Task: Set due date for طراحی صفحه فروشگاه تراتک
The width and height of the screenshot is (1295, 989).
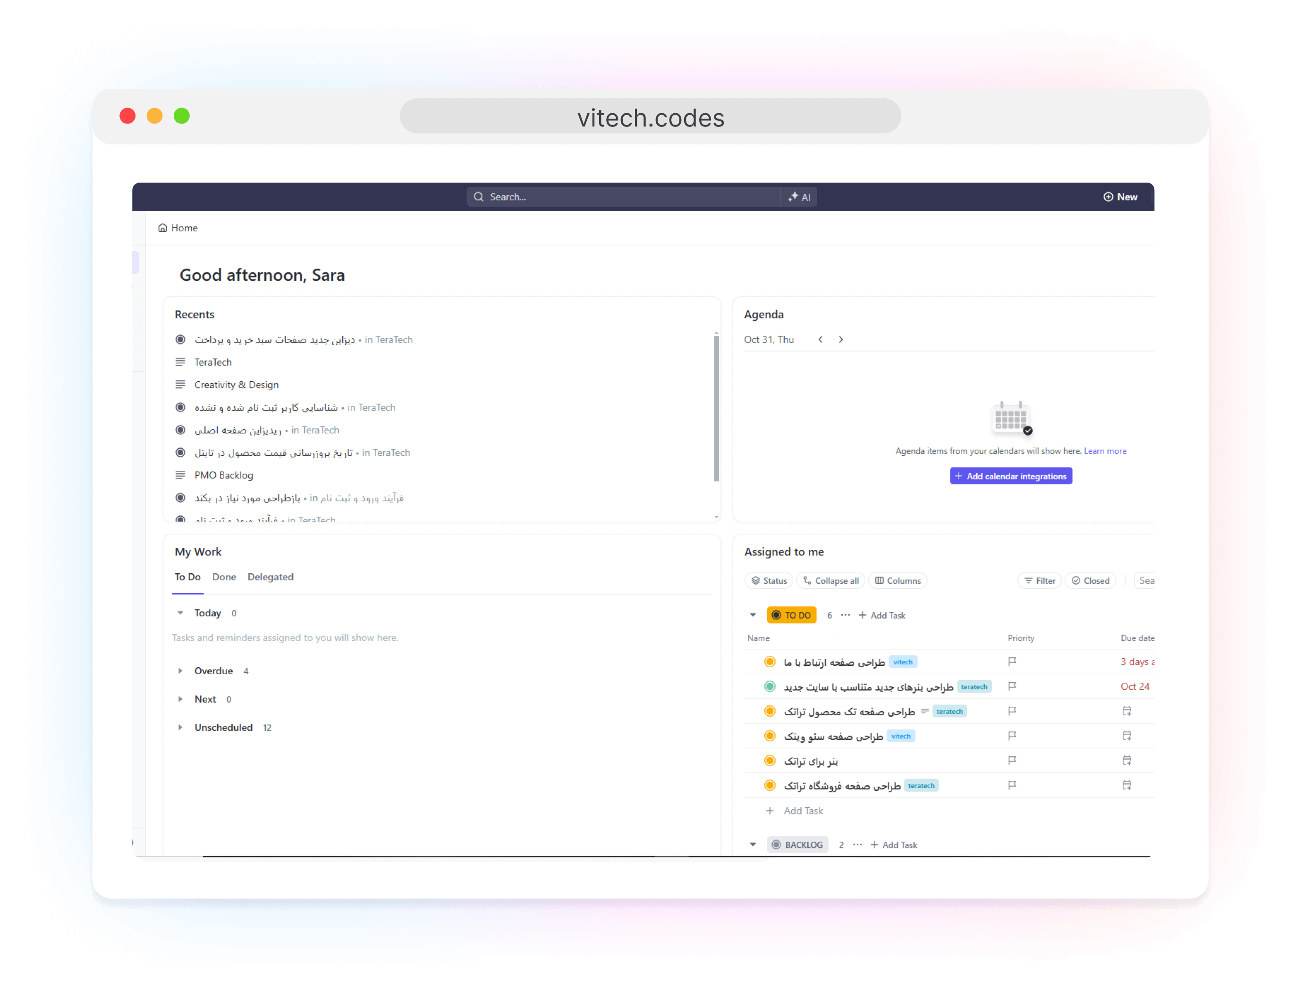Action: pyautogui.click(x=1126, y=785)
